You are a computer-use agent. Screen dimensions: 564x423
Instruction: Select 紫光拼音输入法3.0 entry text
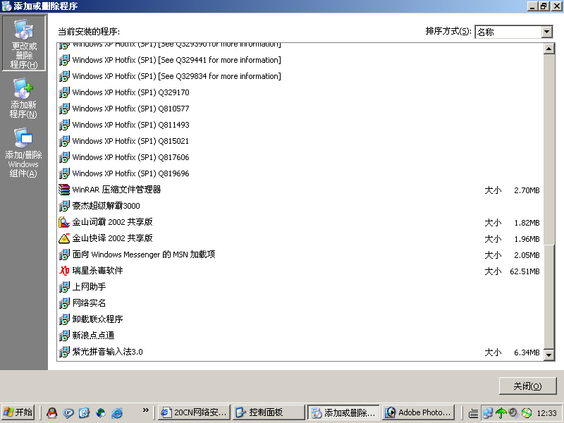(x=108, y=351)
